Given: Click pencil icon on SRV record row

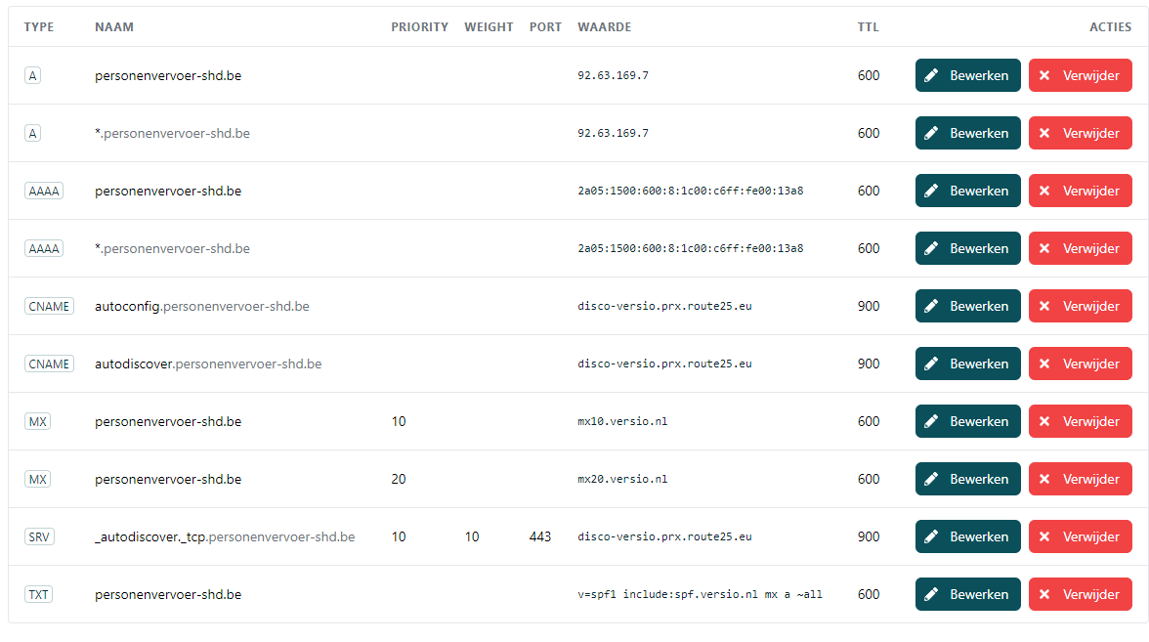Looking at the screenshot, I should coord(931,536).
